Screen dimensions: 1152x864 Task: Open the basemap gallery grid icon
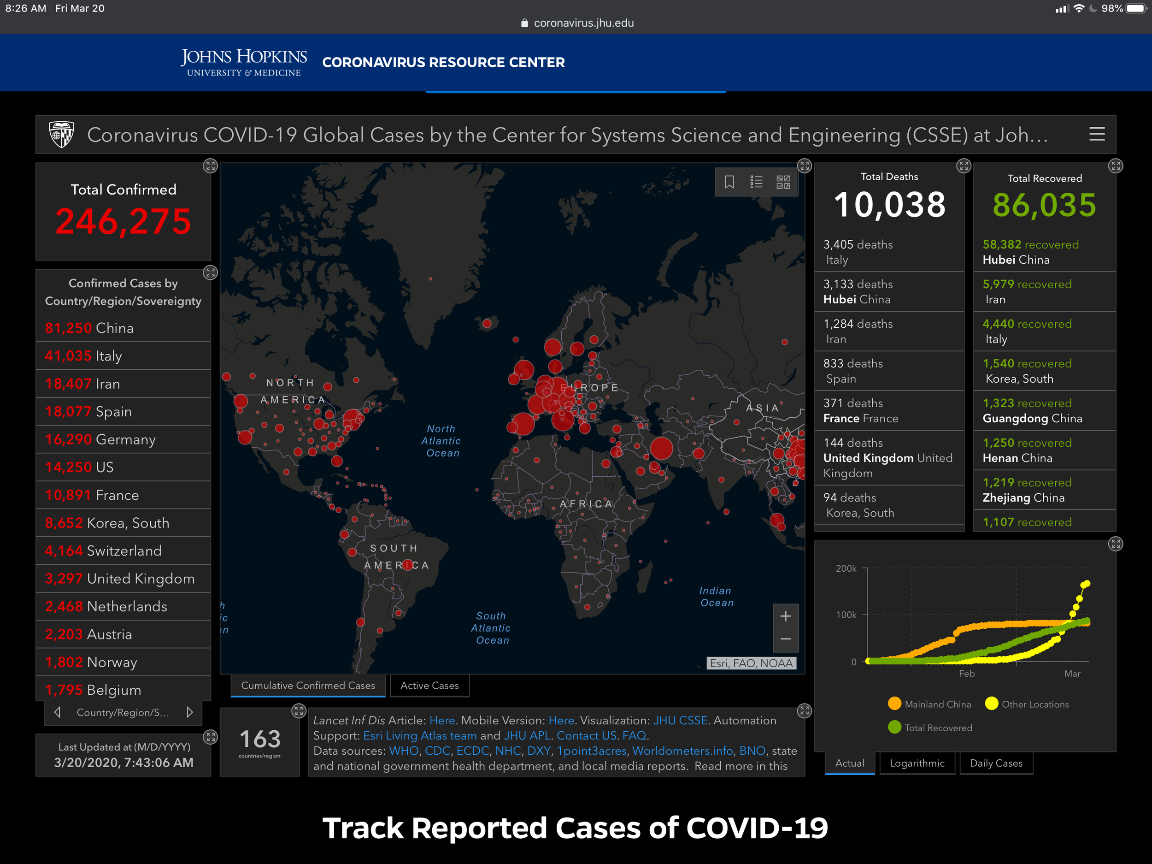tap(783, 182)
